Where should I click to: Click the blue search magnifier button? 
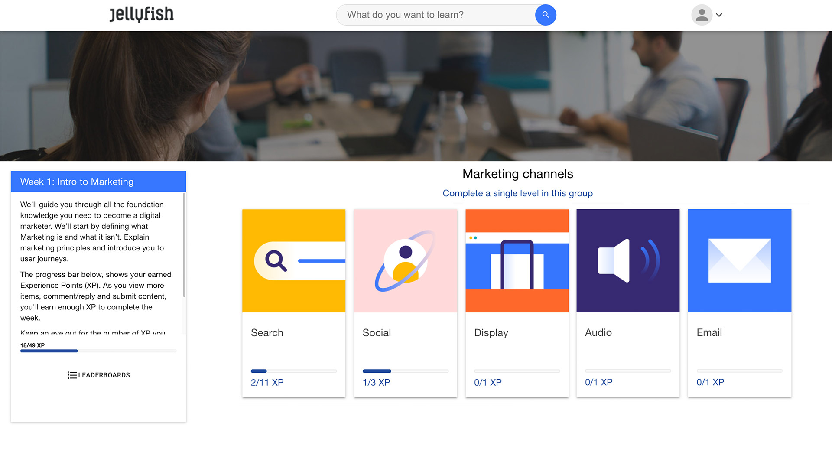[x=546, y=15]
